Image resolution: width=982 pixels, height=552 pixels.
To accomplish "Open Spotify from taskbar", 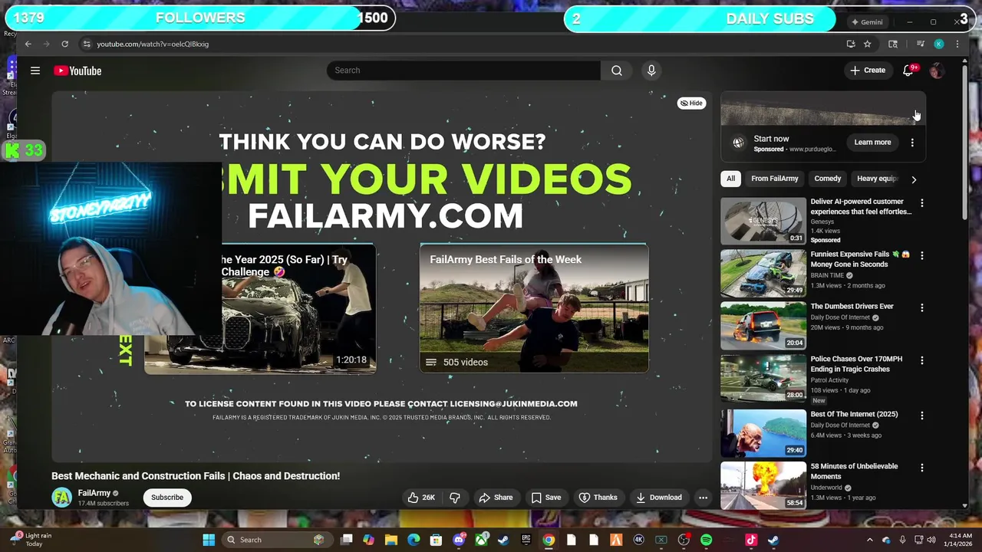I will coord(707,540).
